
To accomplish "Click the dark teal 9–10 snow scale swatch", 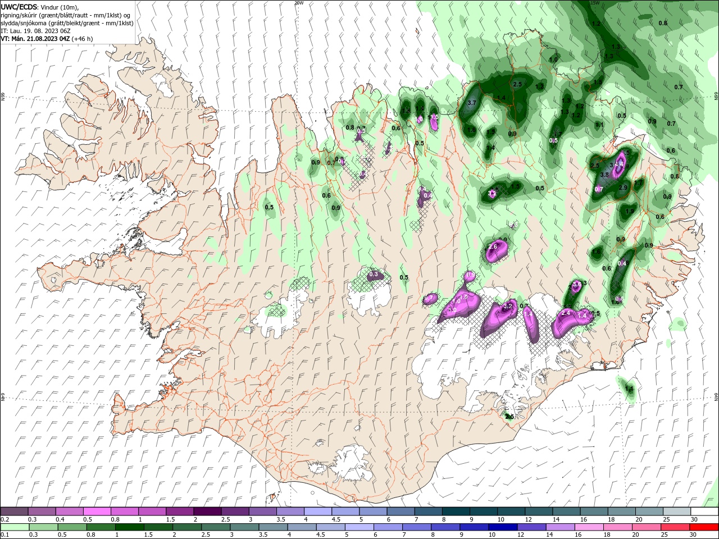I will click(484, 511).
